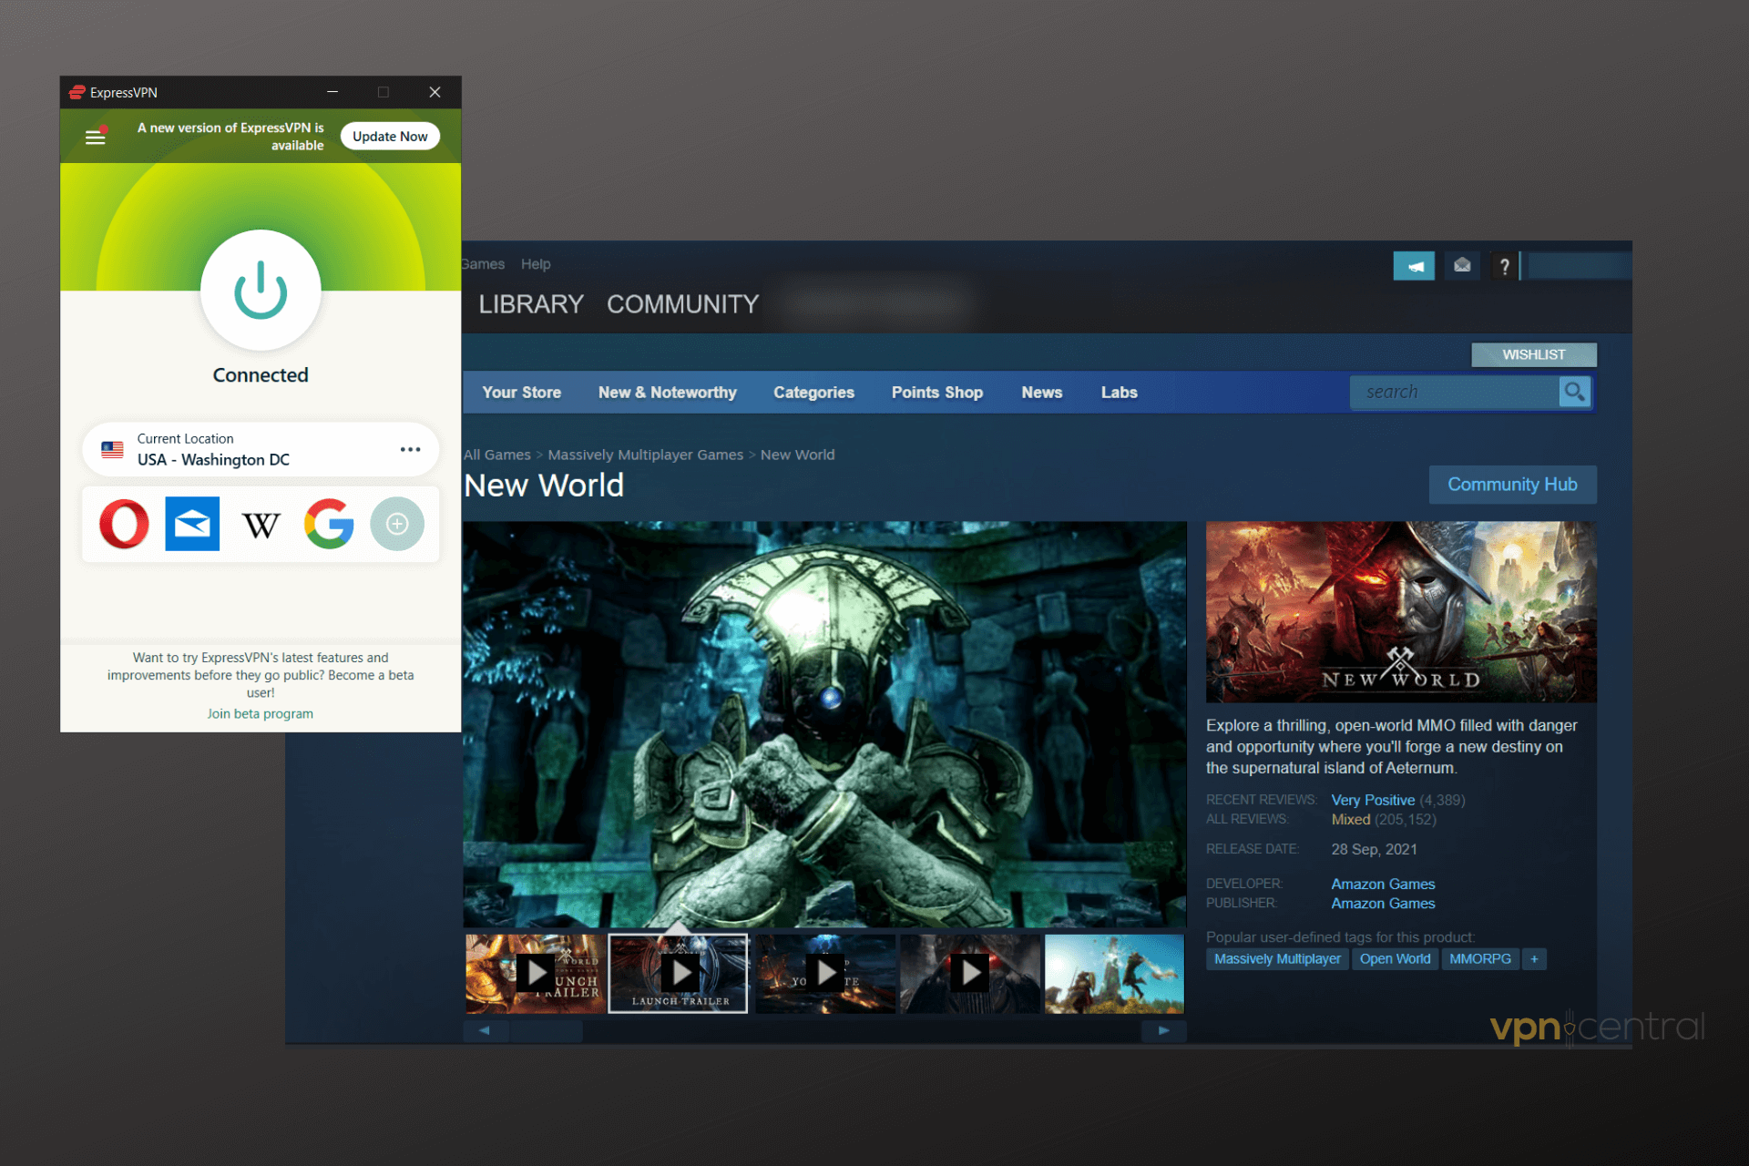Click the Join beta program link

(261, 713)
